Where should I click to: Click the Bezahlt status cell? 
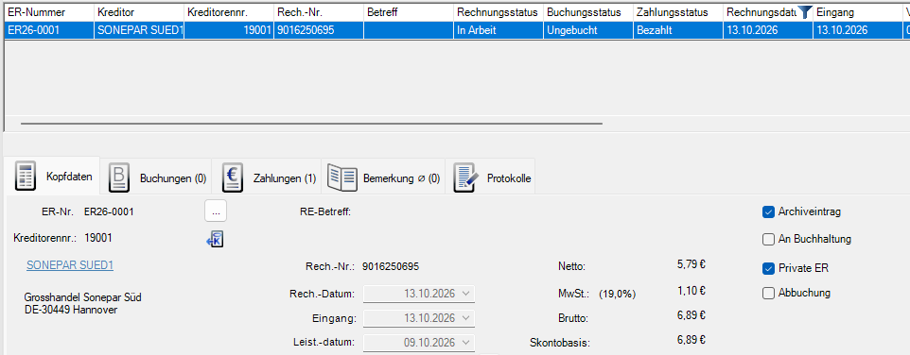pyautogui.click(x=678, y=31)
